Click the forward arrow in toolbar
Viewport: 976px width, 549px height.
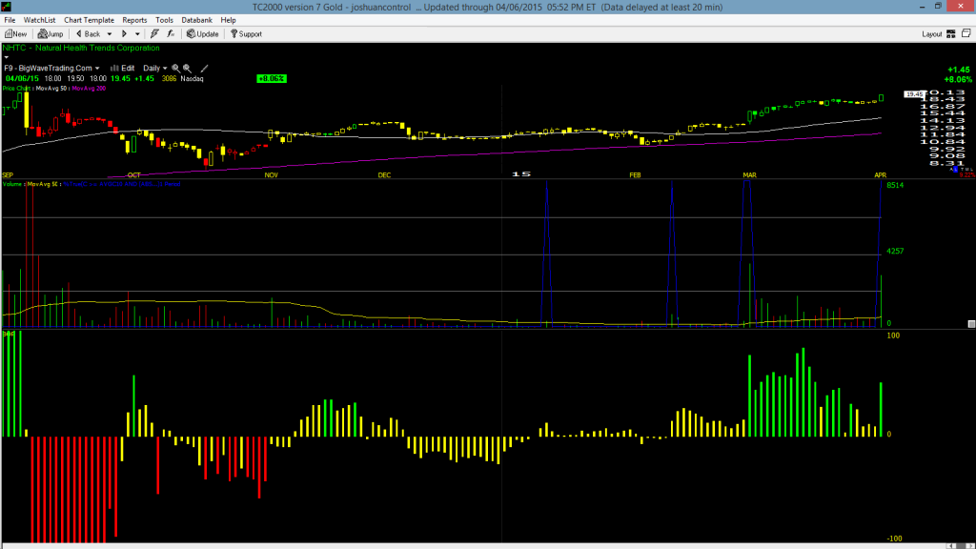[124, 34]
